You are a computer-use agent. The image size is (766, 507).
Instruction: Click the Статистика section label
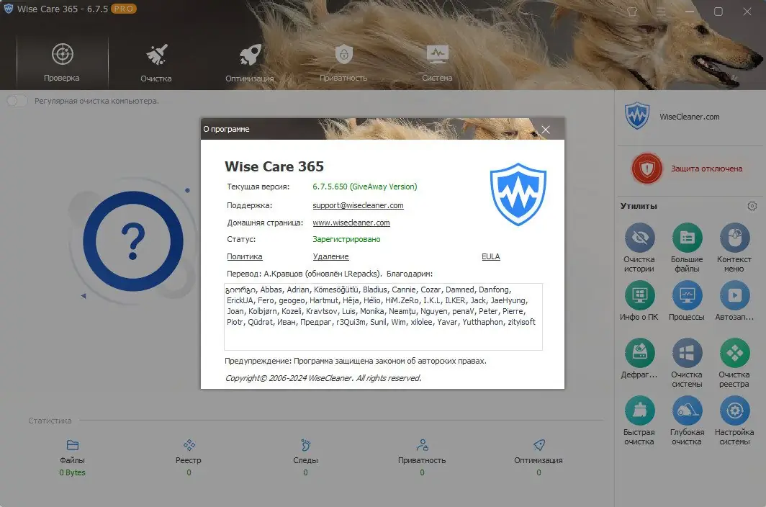point(50,421)
